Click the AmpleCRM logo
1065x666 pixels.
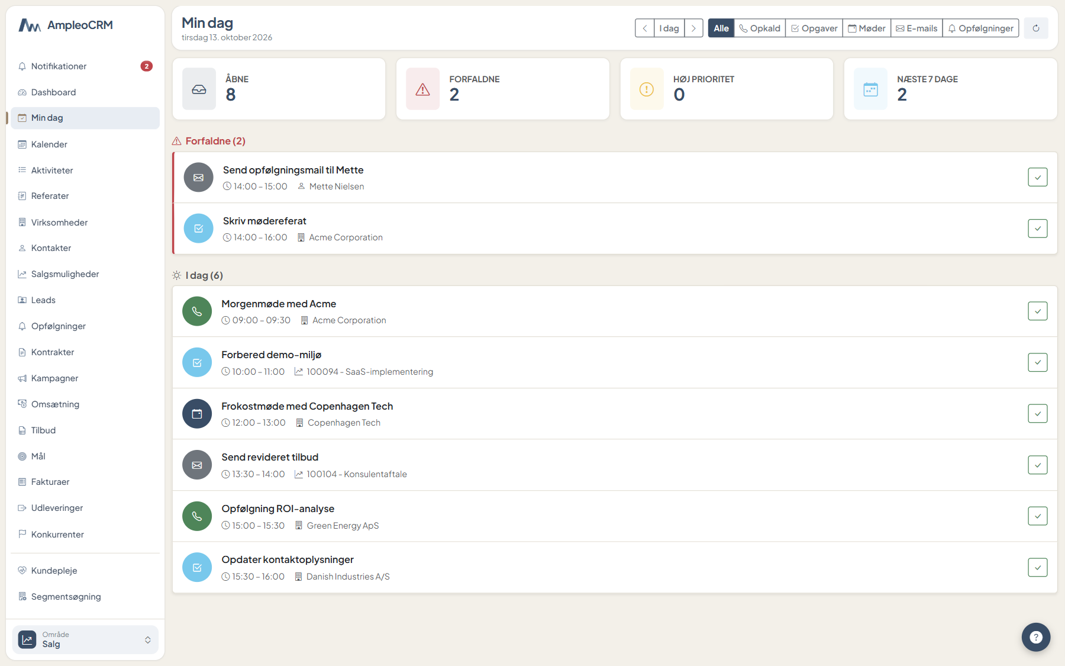pos(66,25)
